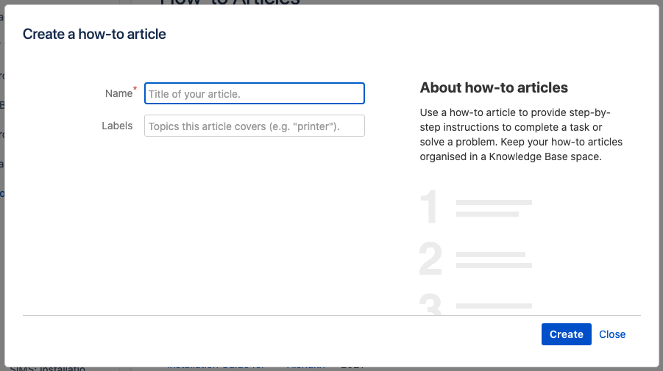
Task: Click the 'Create a how-to article' dialog title
Action: point(94,35)
